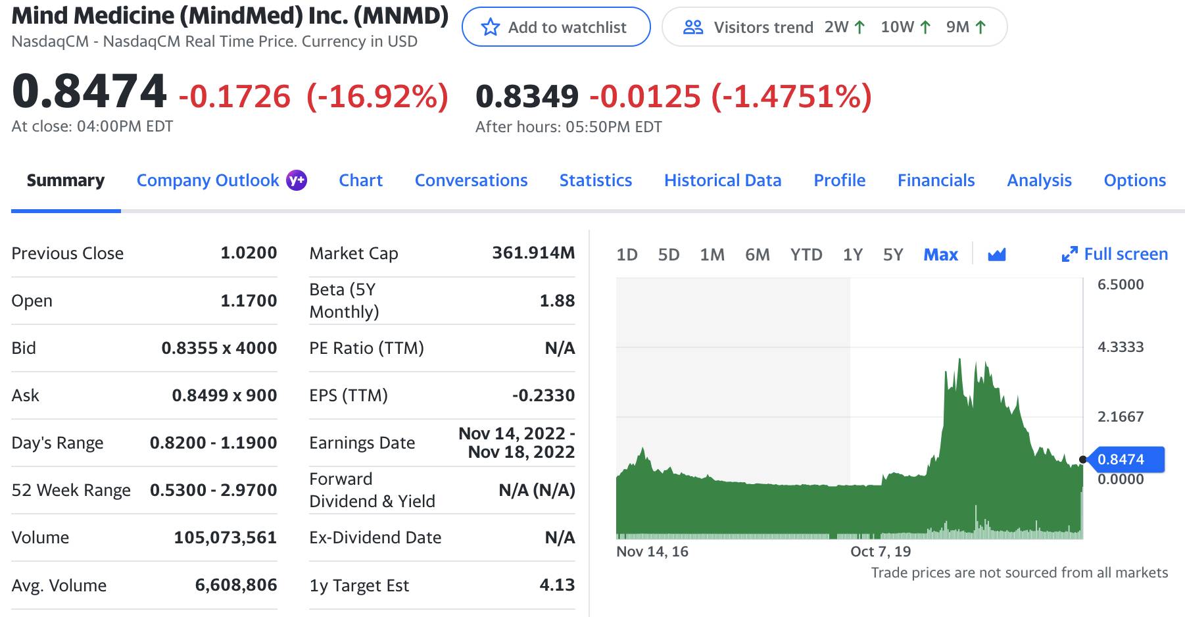Click the Yahoo Plus badge beside Company Outlook
The height and width of the screenshot is (617, 1185).
[x=297, y=180]
